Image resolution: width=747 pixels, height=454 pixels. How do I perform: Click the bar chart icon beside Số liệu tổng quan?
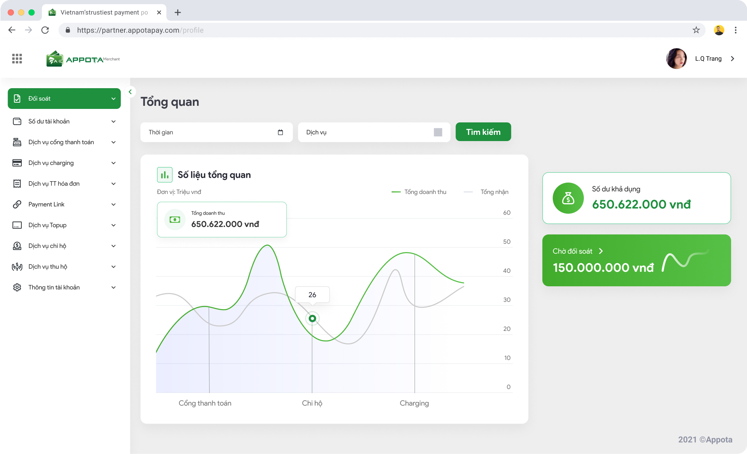pyautogui.click(x=165, y=175)
